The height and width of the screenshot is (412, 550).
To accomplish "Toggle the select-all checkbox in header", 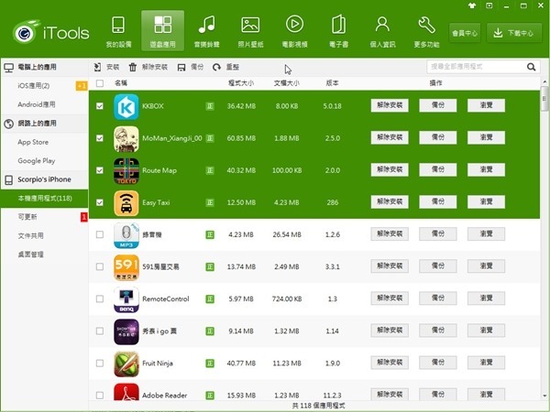I will [100, 83].
